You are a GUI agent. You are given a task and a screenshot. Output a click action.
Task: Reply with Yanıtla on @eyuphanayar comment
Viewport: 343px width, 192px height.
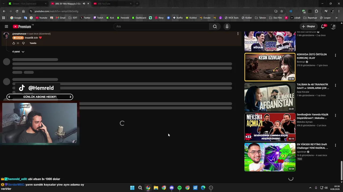33,43
